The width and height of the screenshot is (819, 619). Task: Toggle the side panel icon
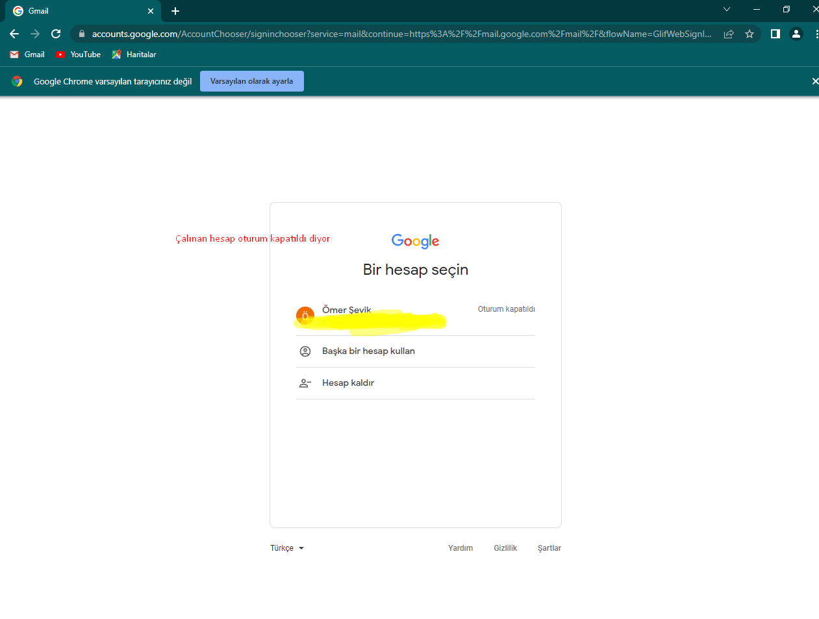pos(775,34)
